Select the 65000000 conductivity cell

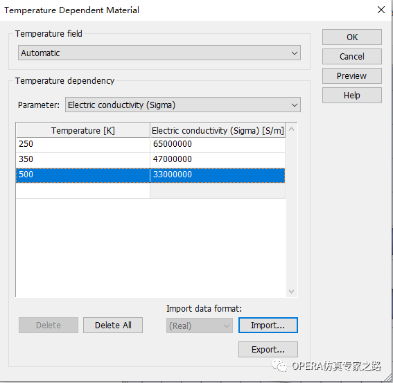pyautogui.click(x=218, y=145)
